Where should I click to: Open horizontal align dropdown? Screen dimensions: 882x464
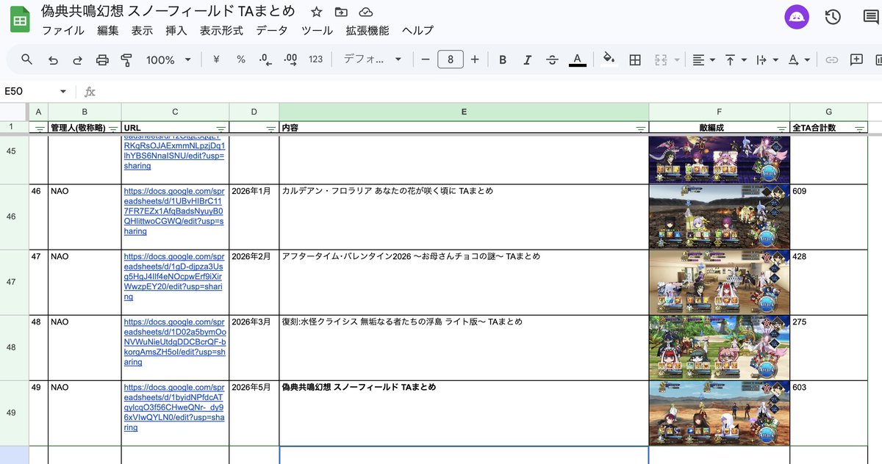pos(703,59)
